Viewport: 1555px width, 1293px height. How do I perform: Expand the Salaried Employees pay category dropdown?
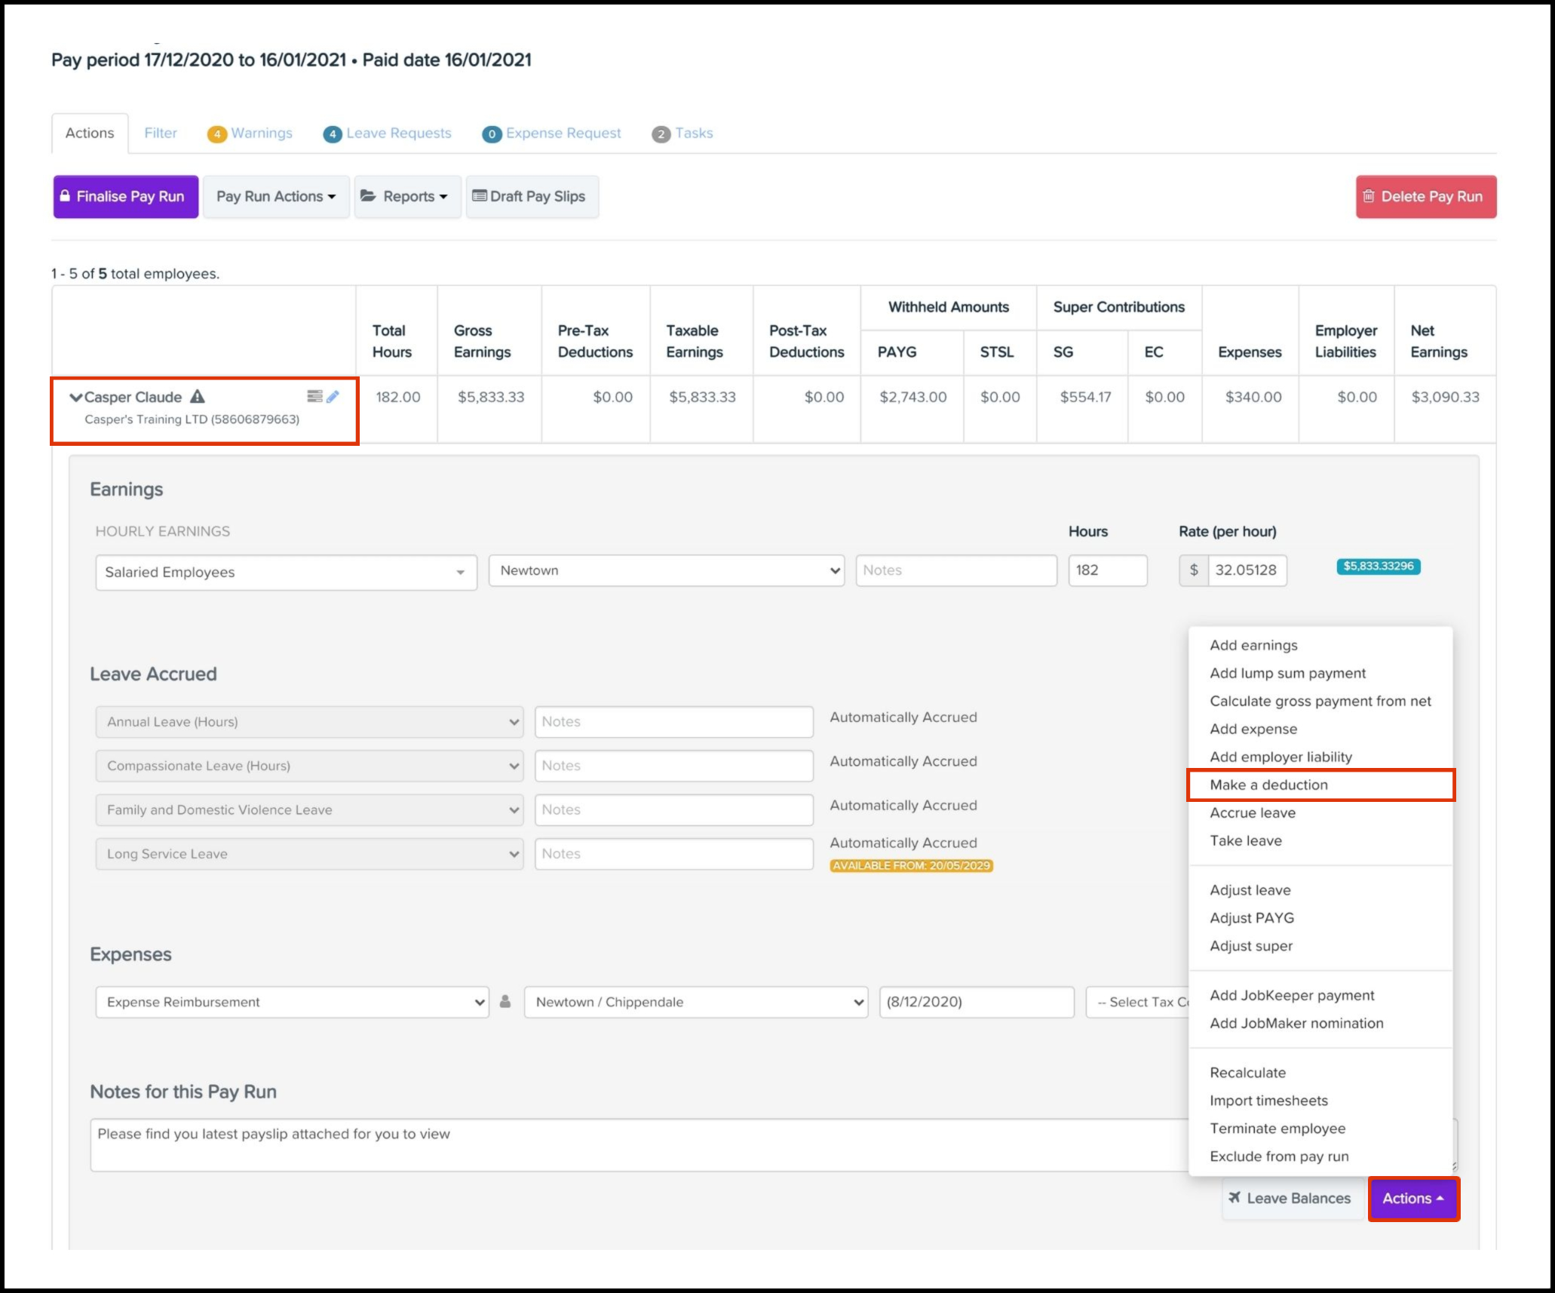click(x=286, y=573)
